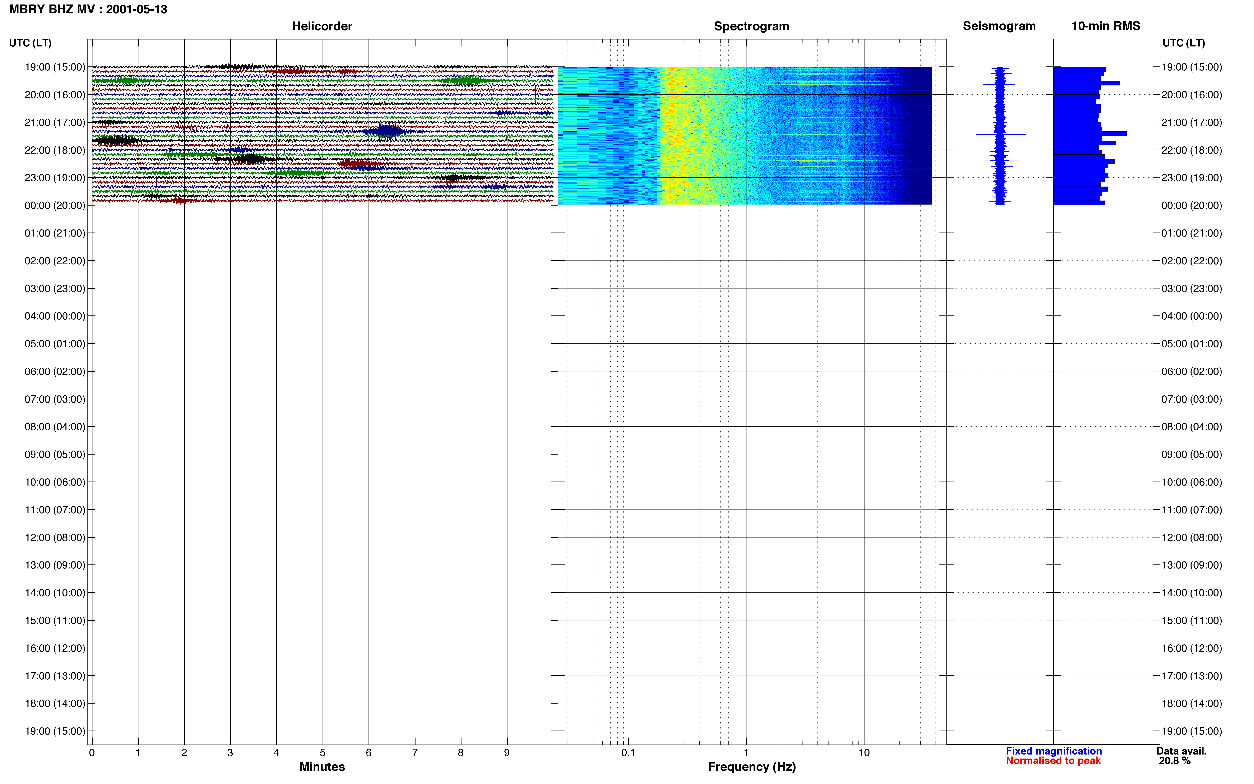The height and width of the screenshot is (784, 1254).
Task: Click the left '20:00 (16:00)' time label
Action: [55, 95]
